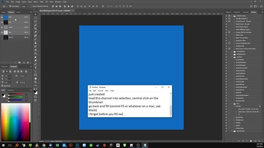The image size is (264, 148).
Task: Select the Alpha 1 channel thumbnail
Action: click(x=6, y=37)
